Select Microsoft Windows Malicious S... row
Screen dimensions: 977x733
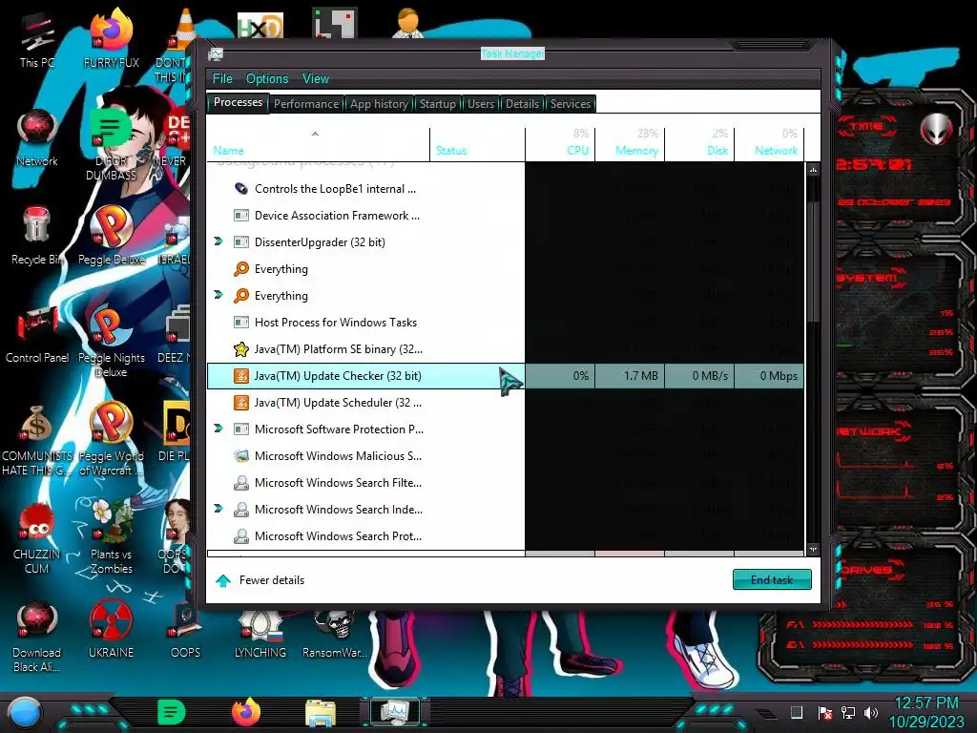click(x=506, y=455)
